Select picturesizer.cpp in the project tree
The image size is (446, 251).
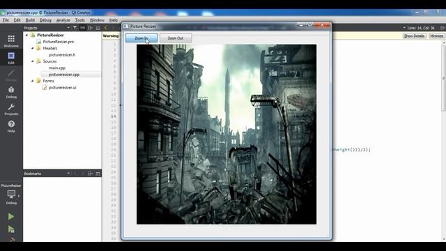coord(64,75)
